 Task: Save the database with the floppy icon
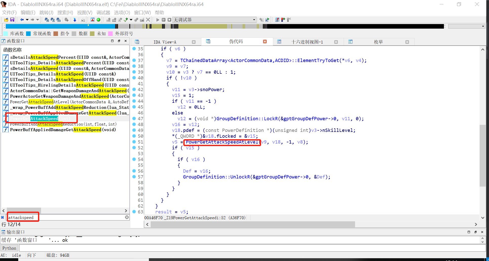12,19
